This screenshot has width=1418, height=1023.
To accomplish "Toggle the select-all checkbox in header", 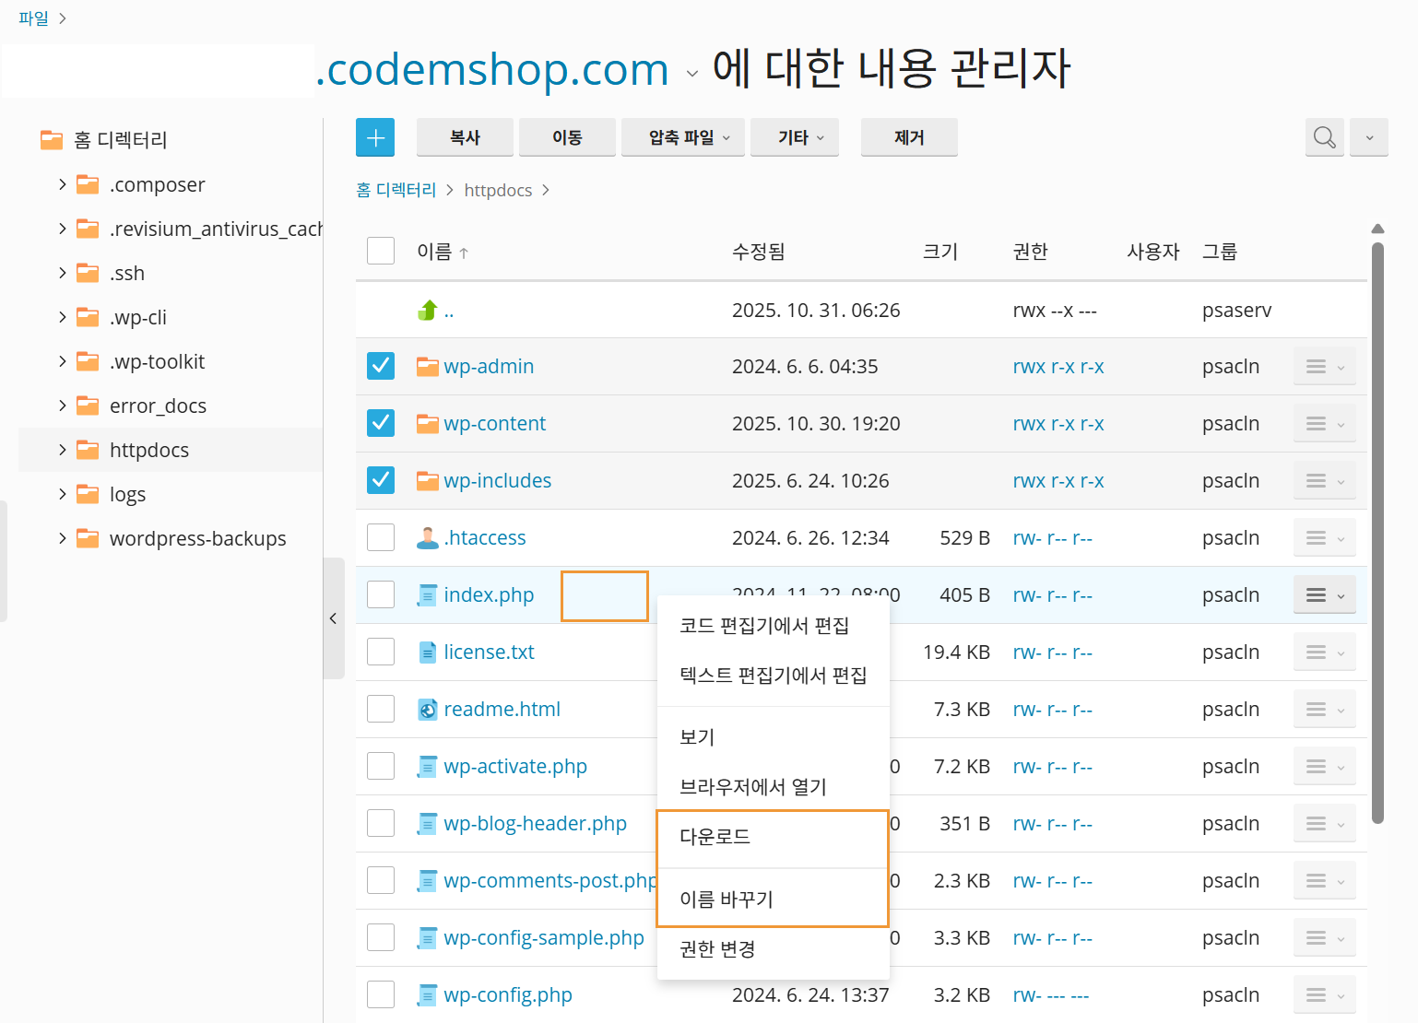I will [x=381, y=252].
